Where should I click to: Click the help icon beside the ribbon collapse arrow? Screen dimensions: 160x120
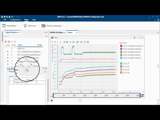[x=158, y=20]
